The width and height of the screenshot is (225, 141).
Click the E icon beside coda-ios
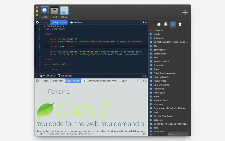pyautogui.click(x=151, y=120)
